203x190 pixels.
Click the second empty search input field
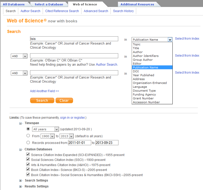(x=74, y=56)
